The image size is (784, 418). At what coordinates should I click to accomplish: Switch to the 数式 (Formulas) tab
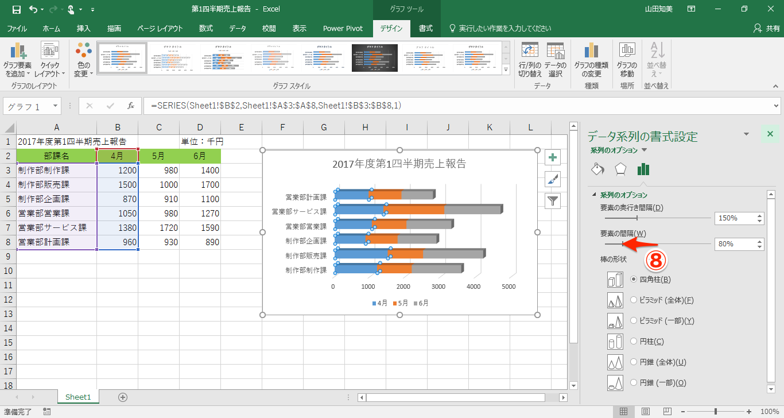(205, 28)
